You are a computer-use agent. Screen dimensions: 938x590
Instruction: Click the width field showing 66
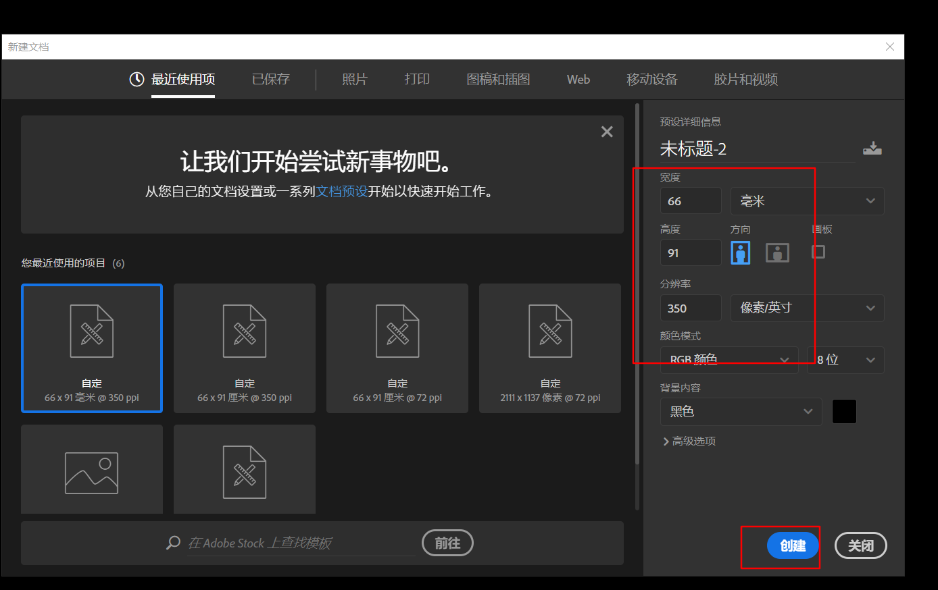point(691,201)
